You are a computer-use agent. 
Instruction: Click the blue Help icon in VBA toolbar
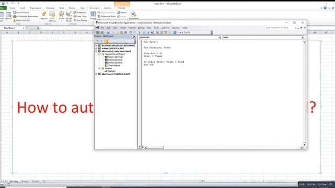(x=175, y=32)
